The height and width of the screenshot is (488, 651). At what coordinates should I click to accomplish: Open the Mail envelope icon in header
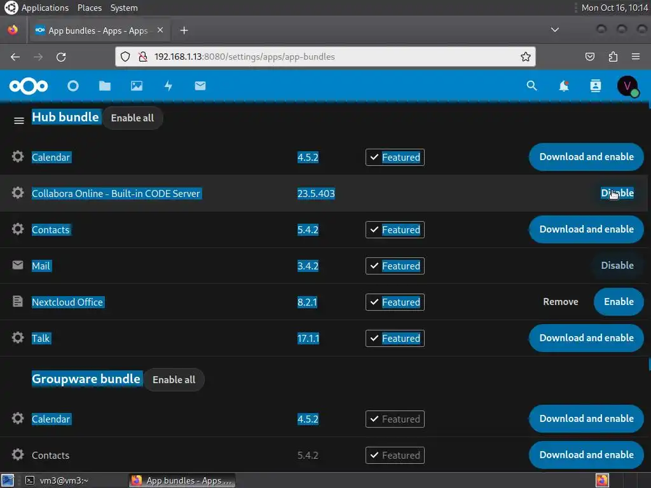pos(200,86)
